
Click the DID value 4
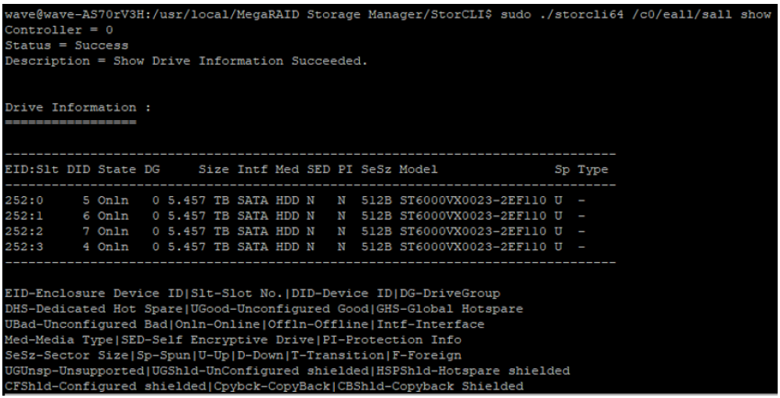(x=86, y=246)
